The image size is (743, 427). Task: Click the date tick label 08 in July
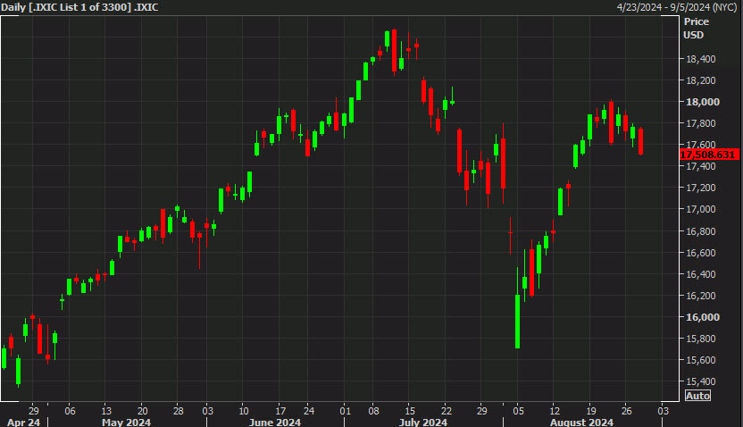pyautogui.click(x=374, y=410)
